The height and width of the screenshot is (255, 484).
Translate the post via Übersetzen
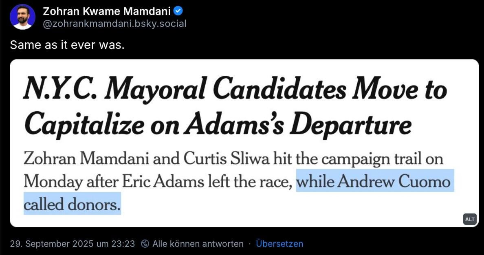[279, 244]
